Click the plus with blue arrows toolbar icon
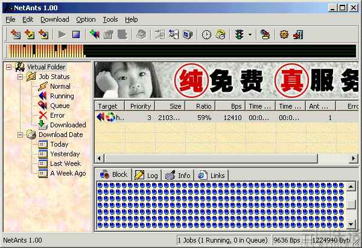Viewport: 362px width, 248px height. coord(95,34)
